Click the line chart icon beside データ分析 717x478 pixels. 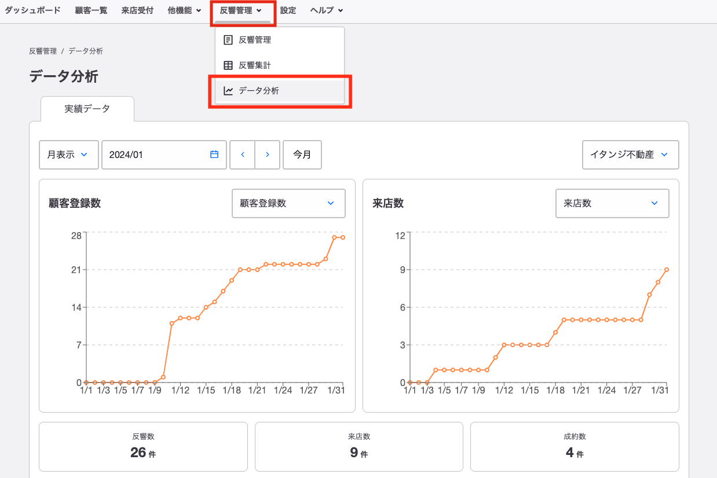(x=228, y=91)
